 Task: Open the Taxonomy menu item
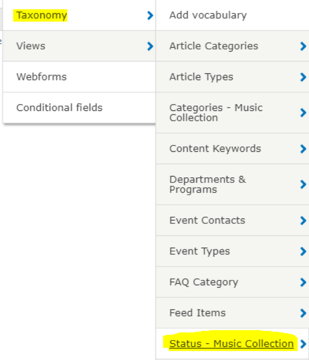pos(42,15)
